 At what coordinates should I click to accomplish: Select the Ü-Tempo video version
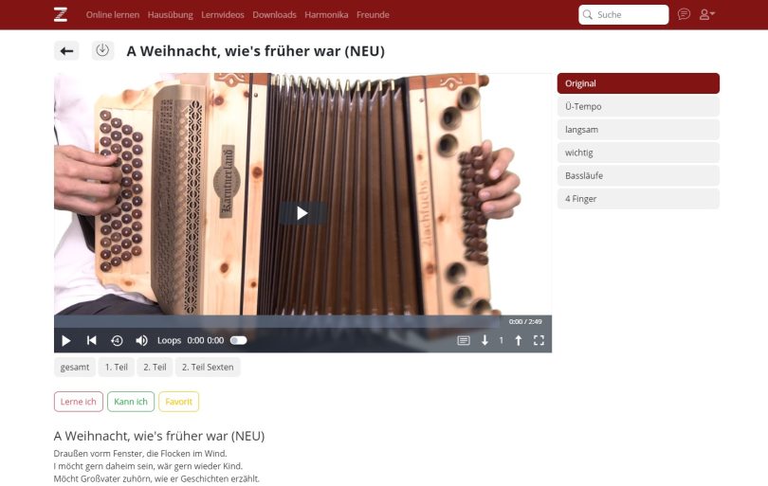click(638, 106)
